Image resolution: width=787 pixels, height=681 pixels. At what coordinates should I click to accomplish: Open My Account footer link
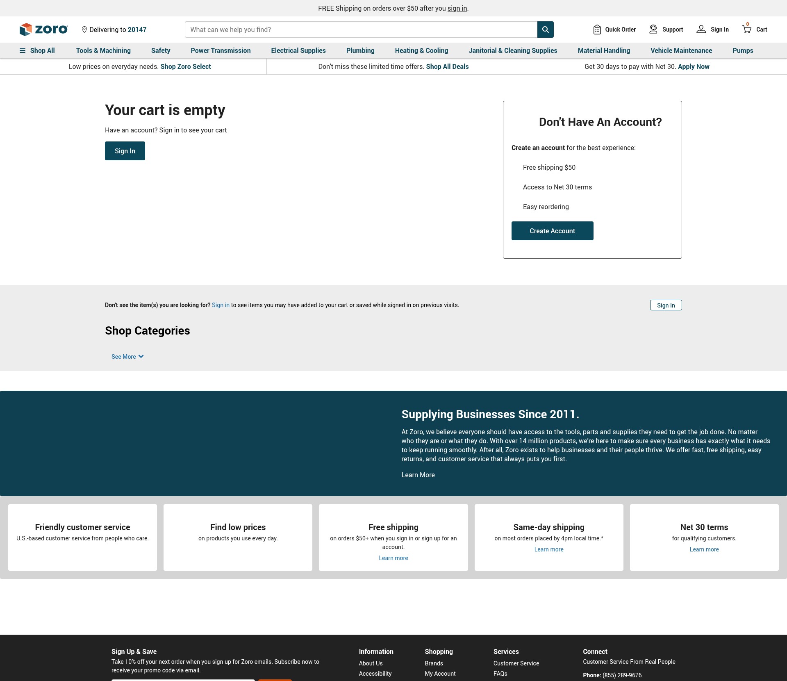(440, 674)
